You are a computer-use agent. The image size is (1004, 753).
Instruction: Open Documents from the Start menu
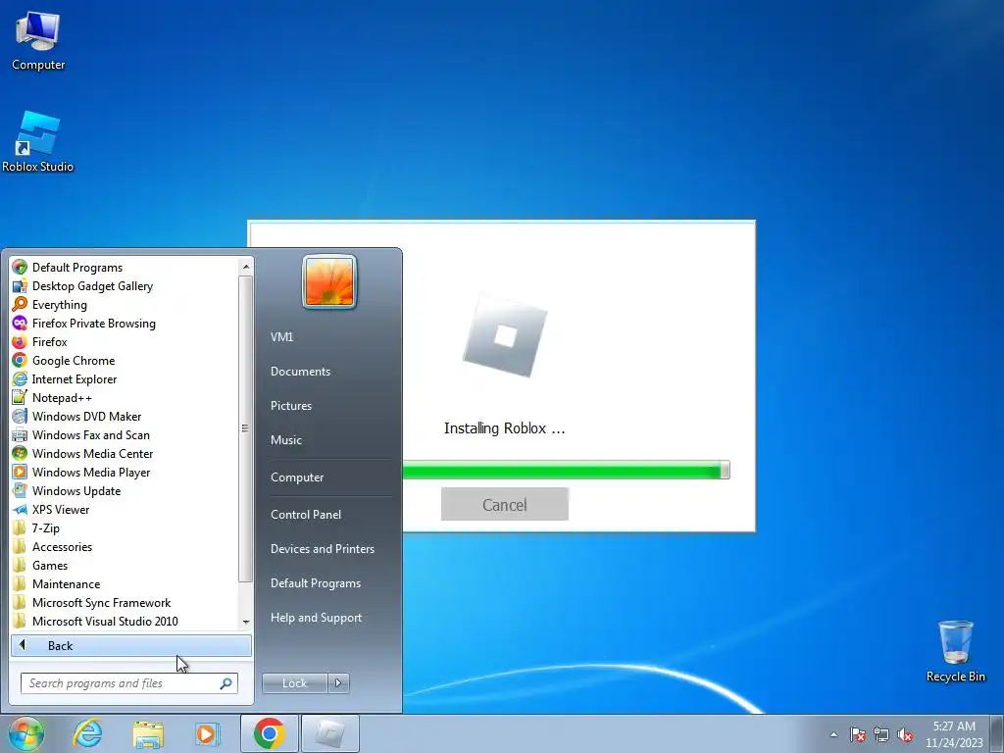pos(300,372)
